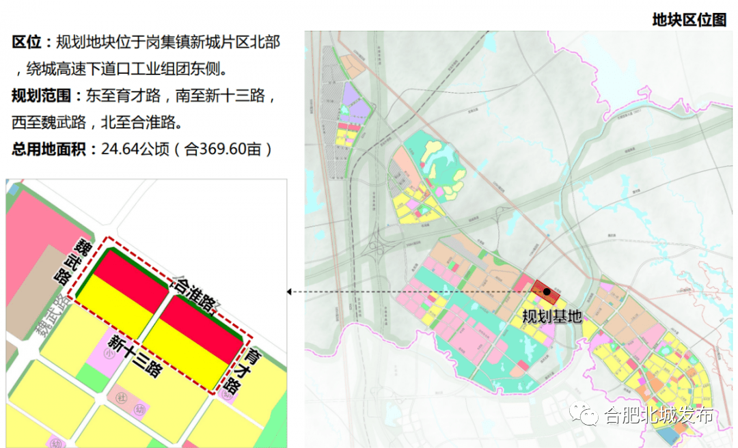Click the text 西至魏武路，北至合淮路
738x448 pixels.
93,122
